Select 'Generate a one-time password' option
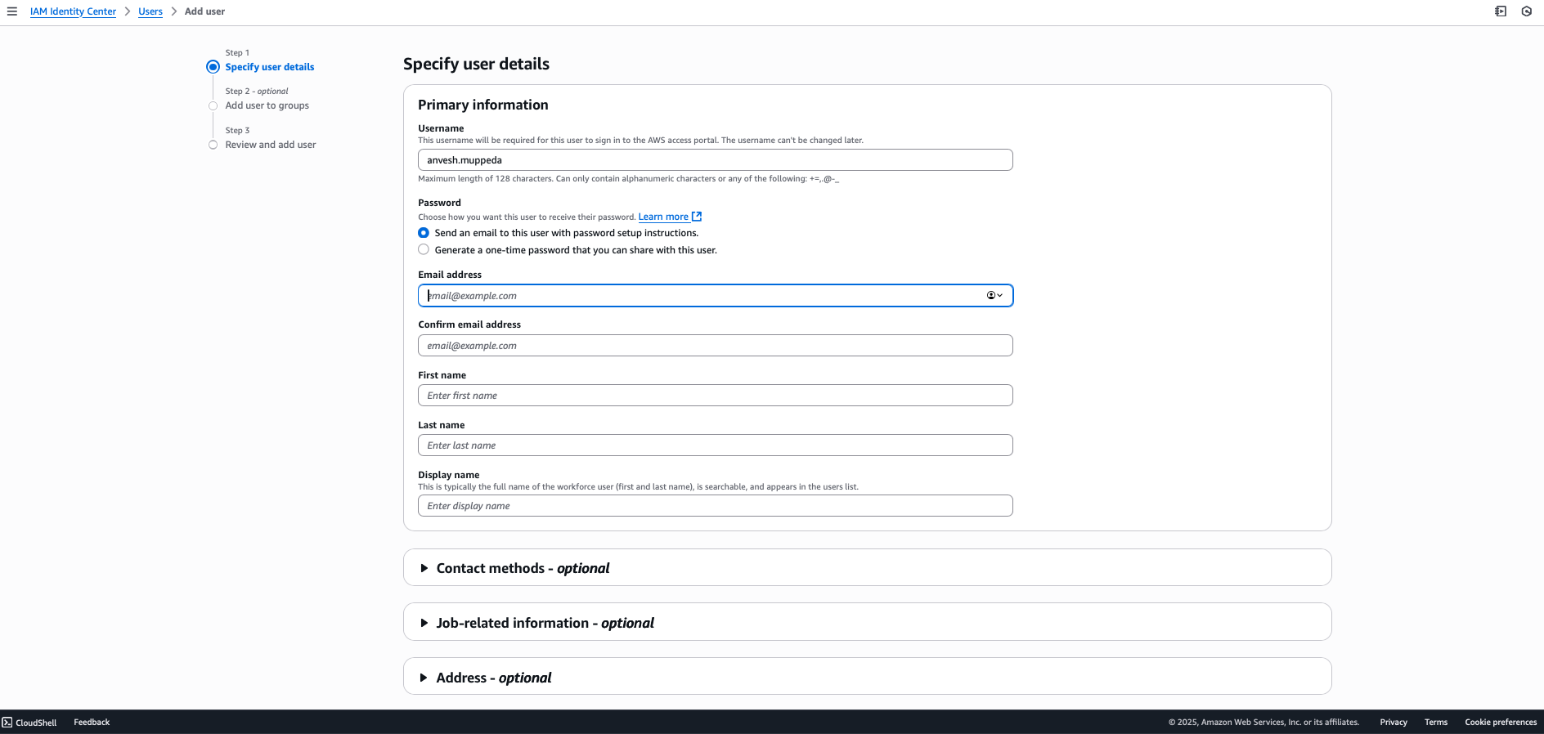Image resolution: width=1544 pixels, height=734 pixels. 424,250
